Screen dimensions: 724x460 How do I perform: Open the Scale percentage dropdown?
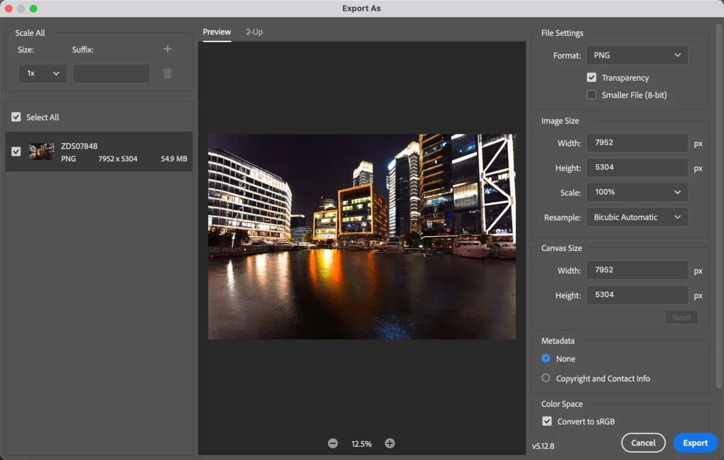click(x=637, y=192)
